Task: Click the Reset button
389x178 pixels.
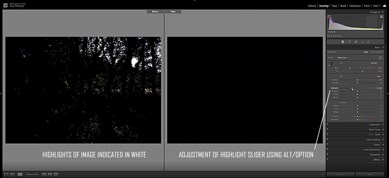Action: [x=370, y=174]
